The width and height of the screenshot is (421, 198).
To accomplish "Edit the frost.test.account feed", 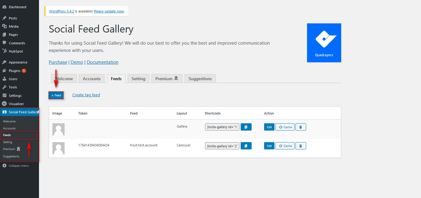I will coord(269,146).
